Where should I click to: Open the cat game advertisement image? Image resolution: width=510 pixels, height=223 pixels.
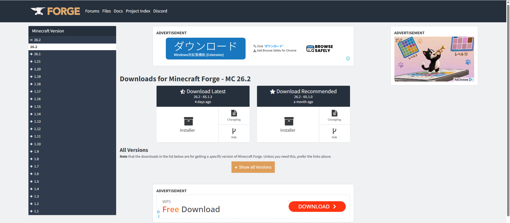click(434, 59)
